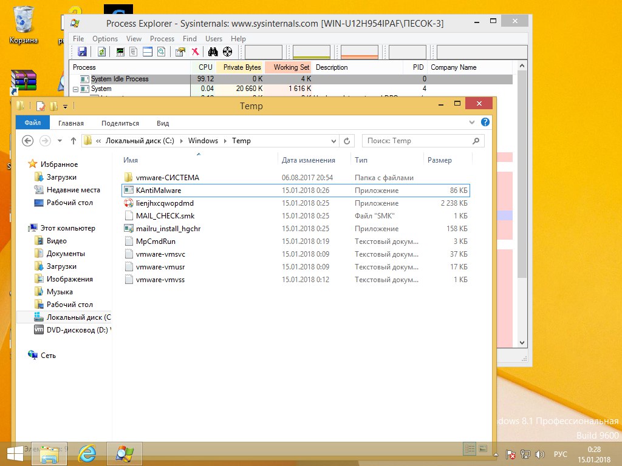Select the MAIL_CHECK.smk file
The width and height of the screenshot is (622, 466).
coord(296,216)
